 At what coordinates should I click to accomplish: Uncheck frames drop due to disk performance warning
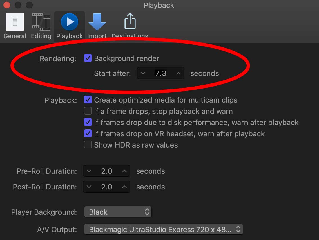[88, 122]
